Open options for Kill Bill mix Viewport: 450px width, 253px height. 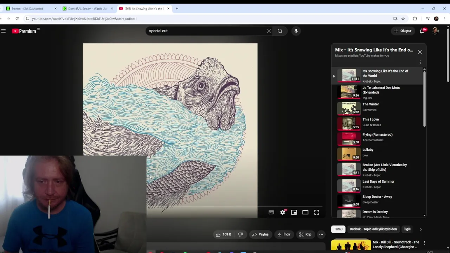[x=424, y=243]
